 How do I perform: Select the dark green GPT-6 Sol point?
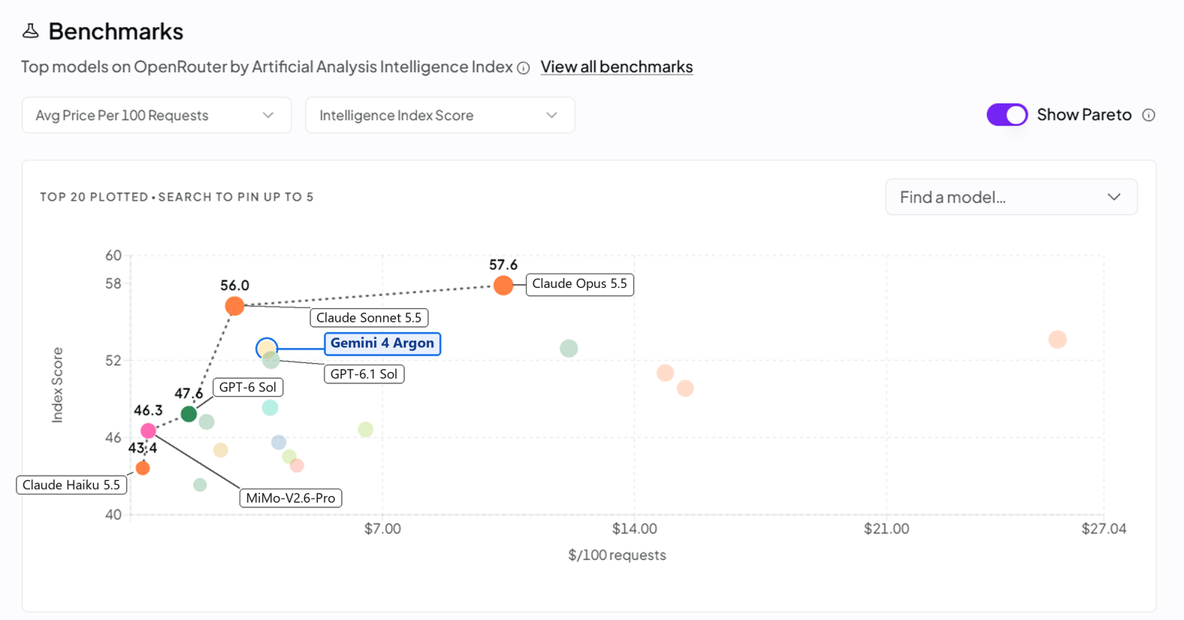189,414
